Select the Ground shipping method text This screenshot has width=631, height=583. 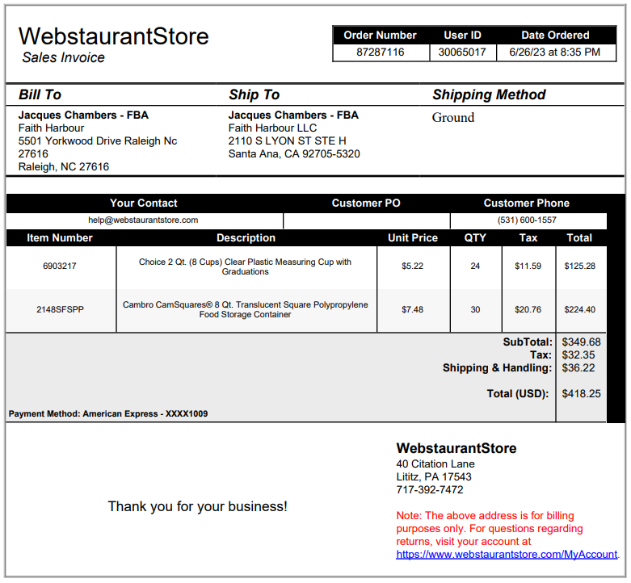(x=453, y=117)
